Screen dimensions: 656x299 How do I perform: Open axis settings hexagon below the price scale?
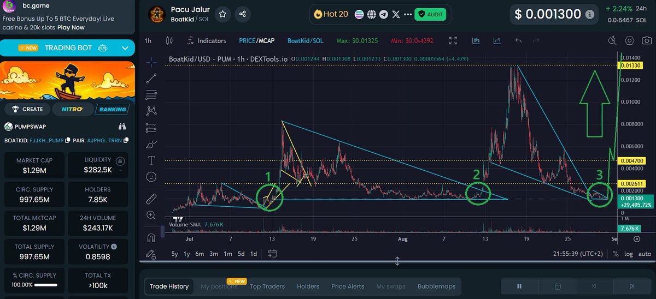(x=637, y=239)
